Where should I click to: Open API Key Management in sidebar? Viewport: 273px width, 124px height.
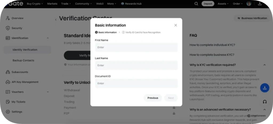(25, 82)
